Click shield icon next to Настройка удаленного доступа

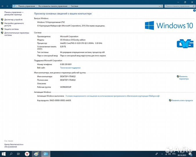(x=2, y=23)
